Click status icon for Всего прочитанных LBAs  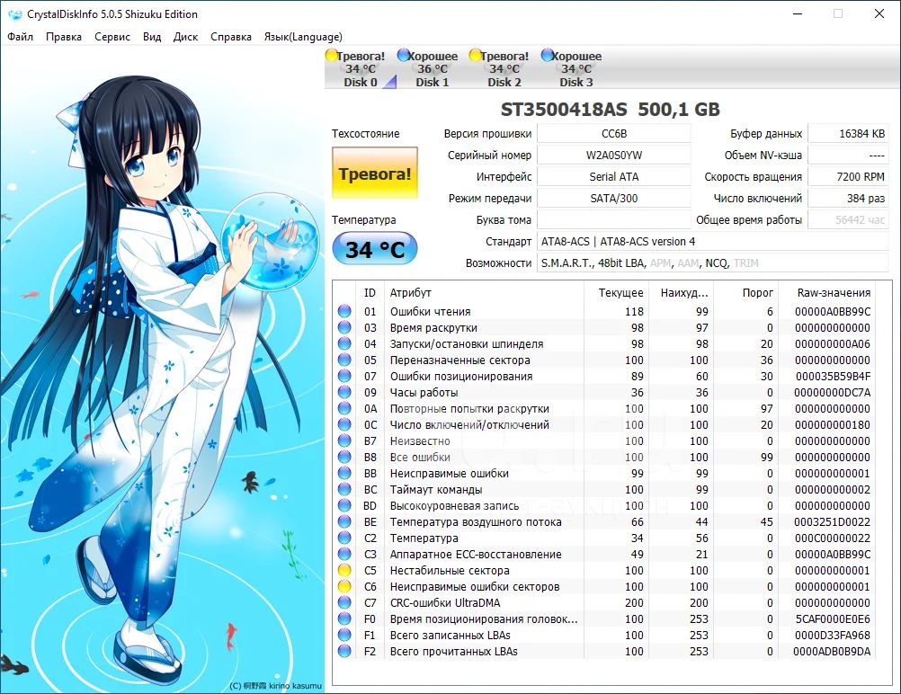point(344,651)
